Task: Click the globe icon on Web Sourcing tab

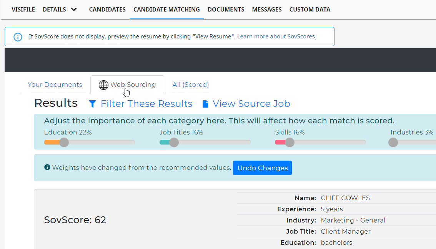Action: 103,85
